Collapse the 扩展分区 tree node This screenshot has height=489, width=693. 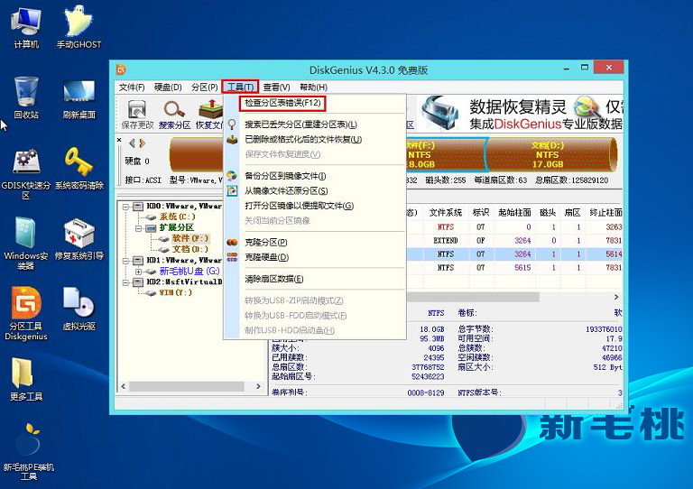click(x=138, y=228)
